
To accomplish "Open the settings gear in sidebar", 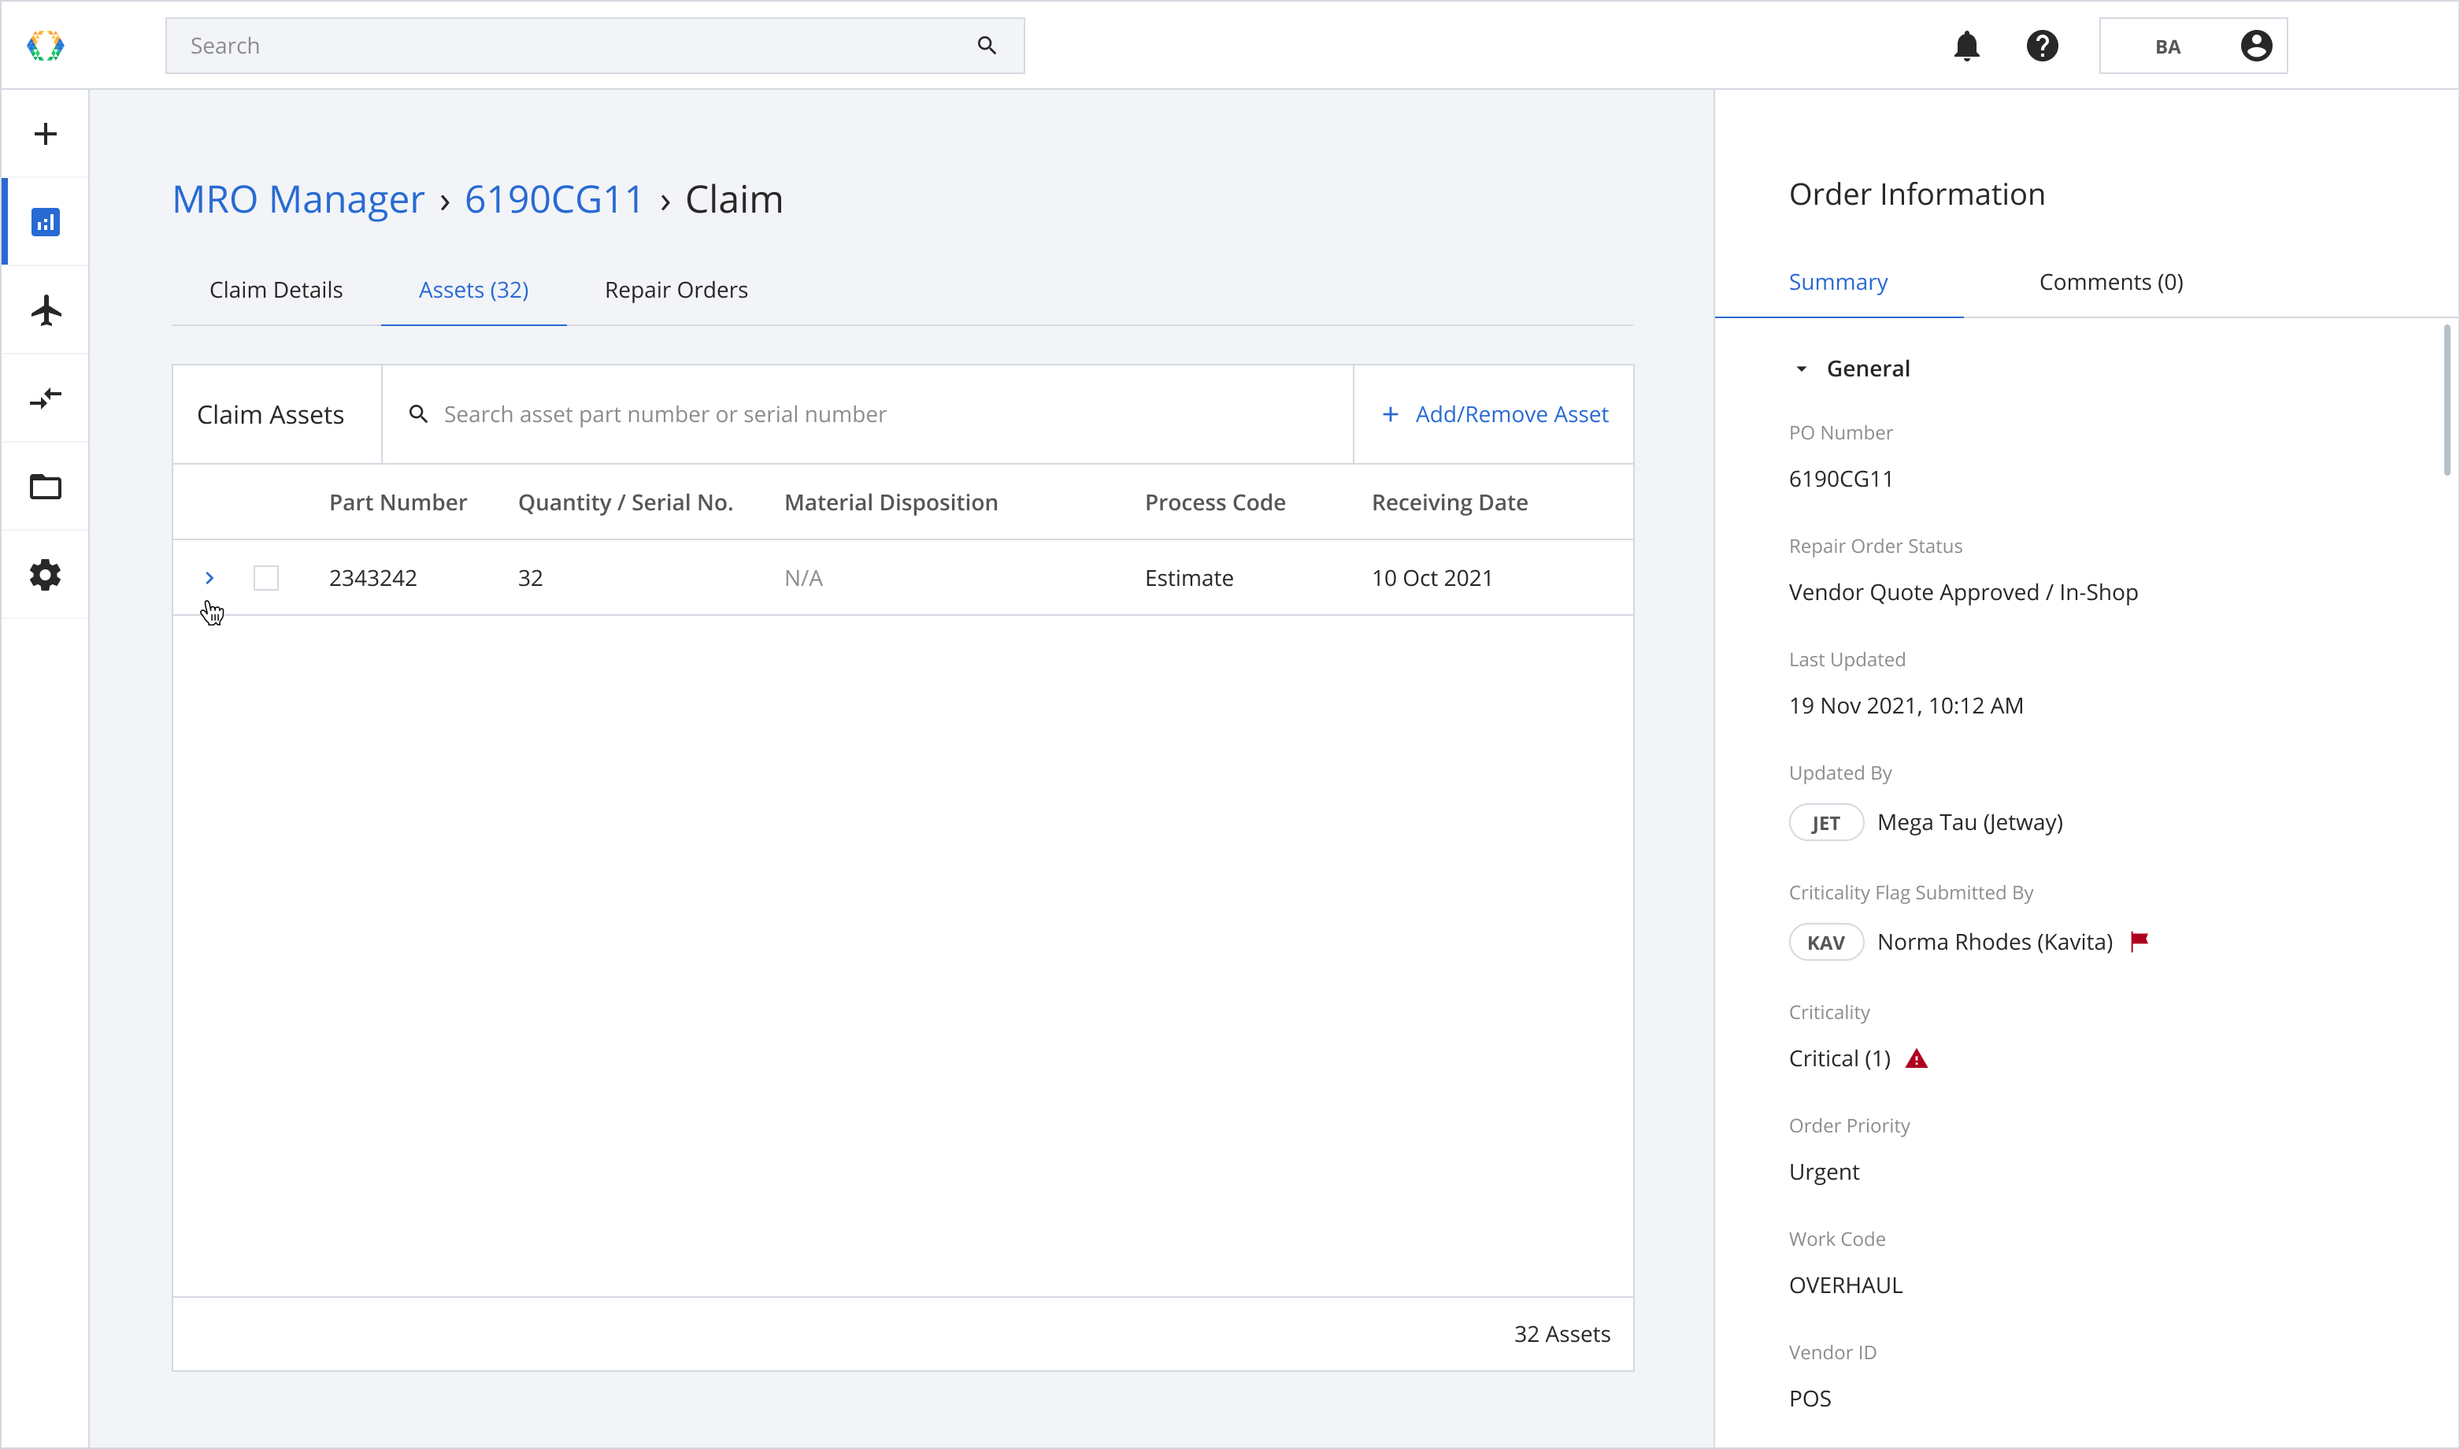I will (x=46, y=575).
